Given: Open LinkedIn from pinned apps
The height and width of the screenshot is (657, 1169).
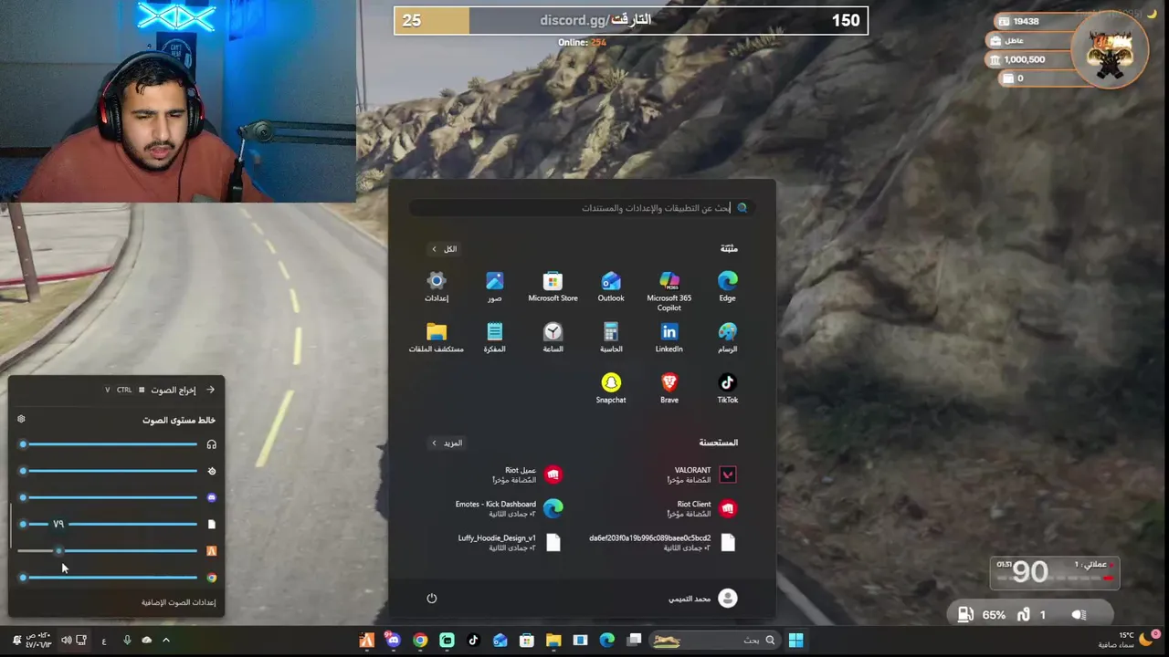Looking at the screenshot, I should pos(669,338).
